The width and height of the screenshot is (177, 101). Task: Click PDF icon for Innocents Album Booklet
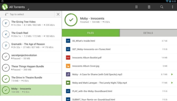68,58
